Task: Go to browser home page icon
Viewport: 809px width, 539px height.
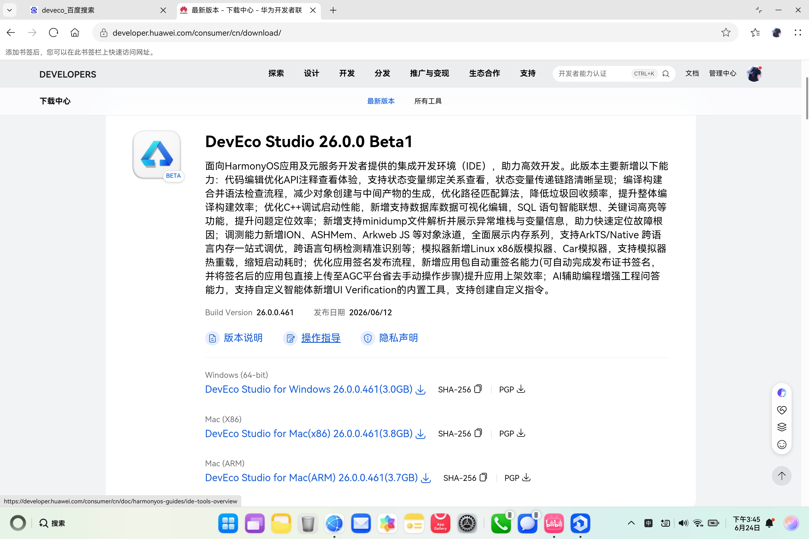Action: (75, 33)
